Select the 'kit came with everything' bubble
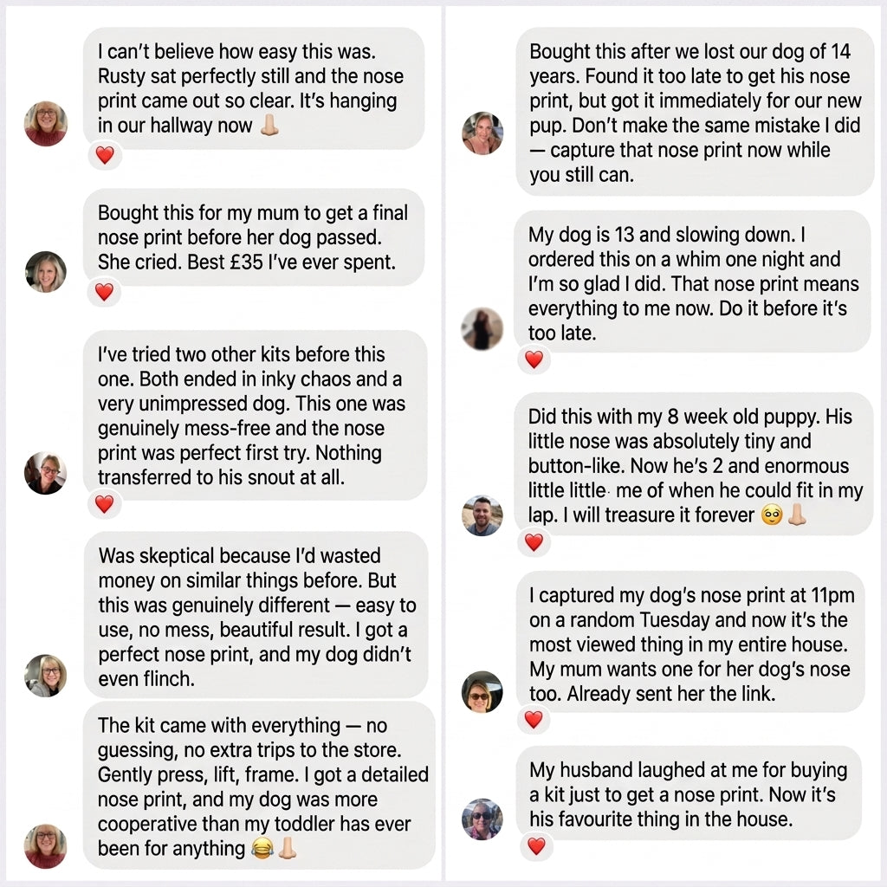Image resolution: width=887 pixels, height=887 pixels. 259,785
